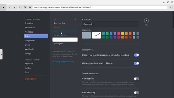Pick the dark green color swatch
The height and width of the screenshot is (98, 174).
pos(107,37)
